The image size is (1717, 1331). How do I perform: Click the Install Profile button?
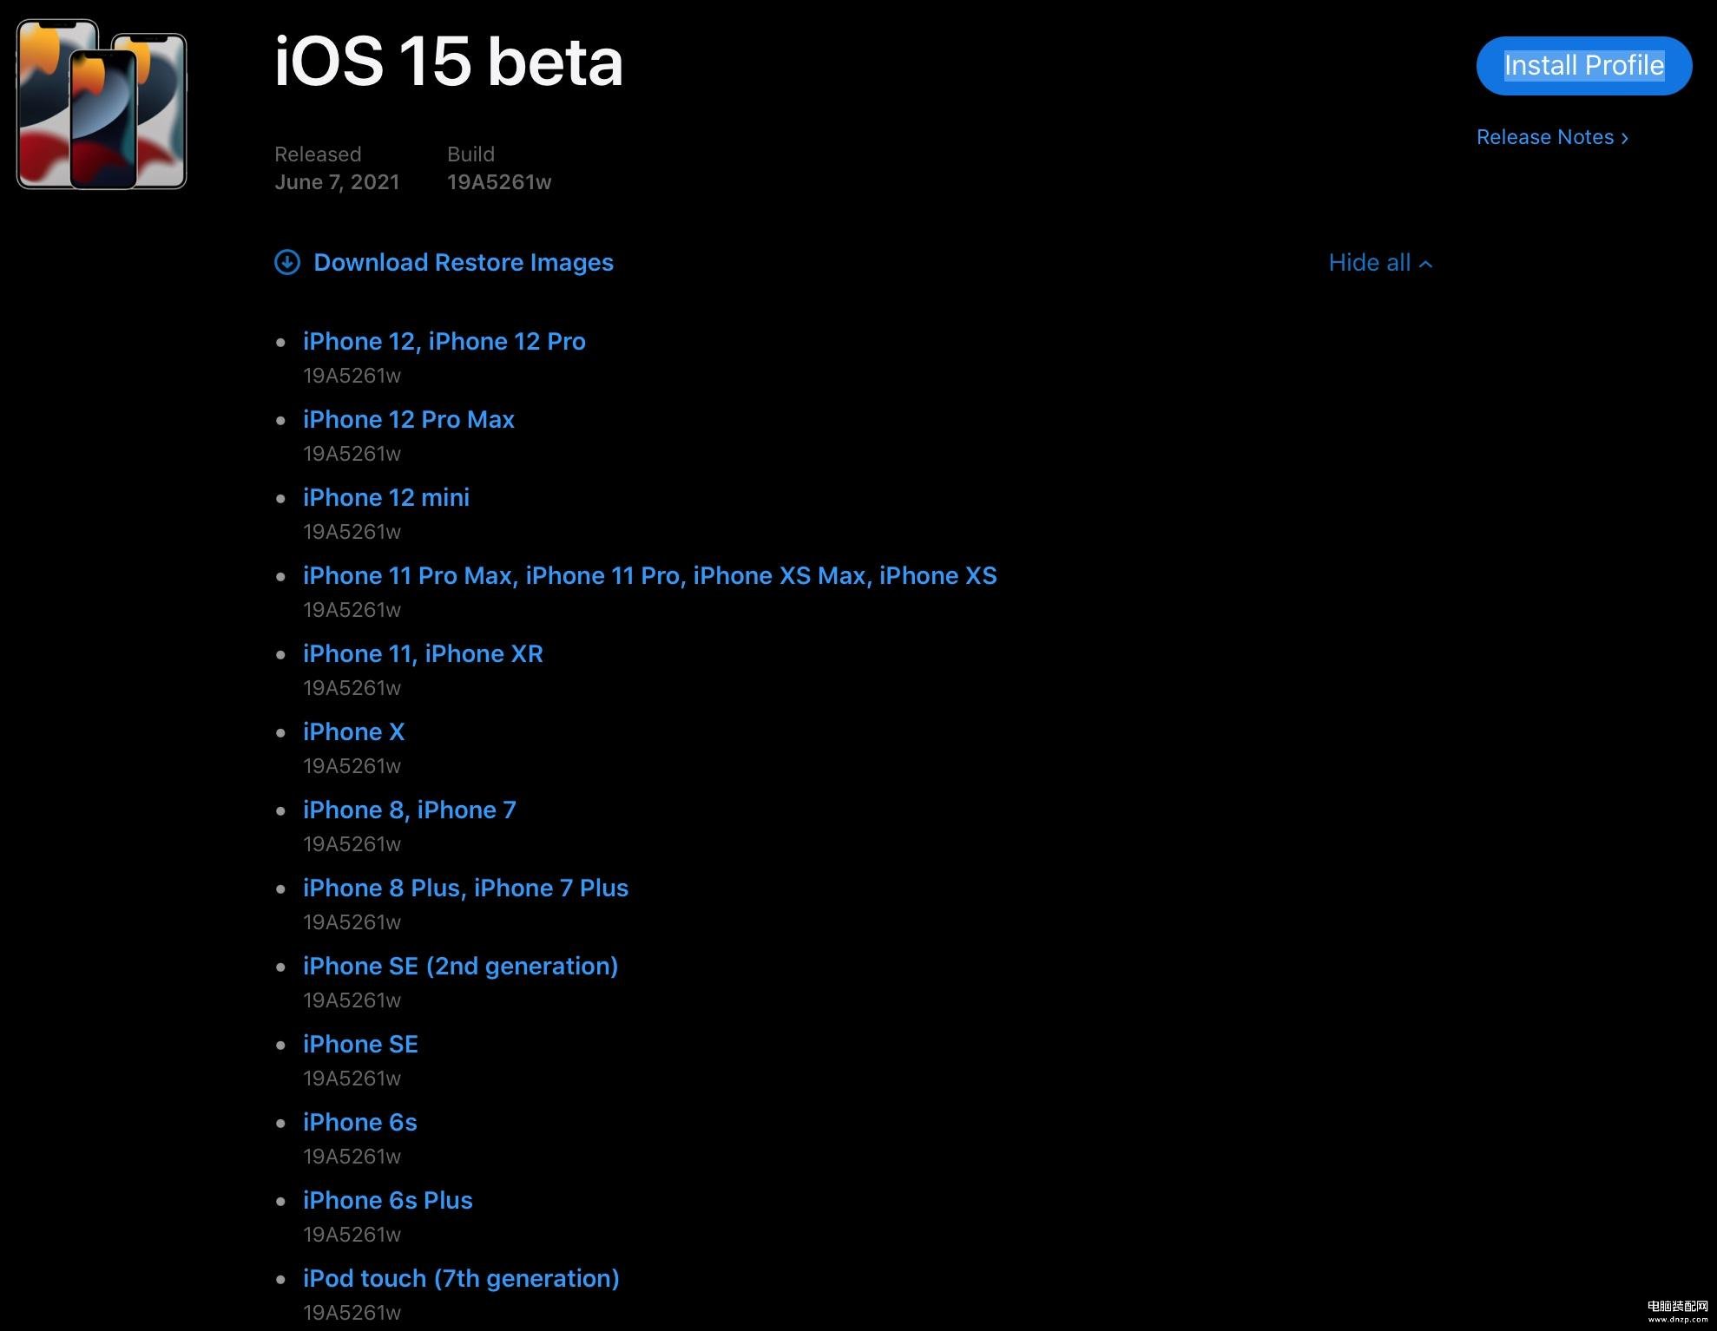[x=1583, y=66]
